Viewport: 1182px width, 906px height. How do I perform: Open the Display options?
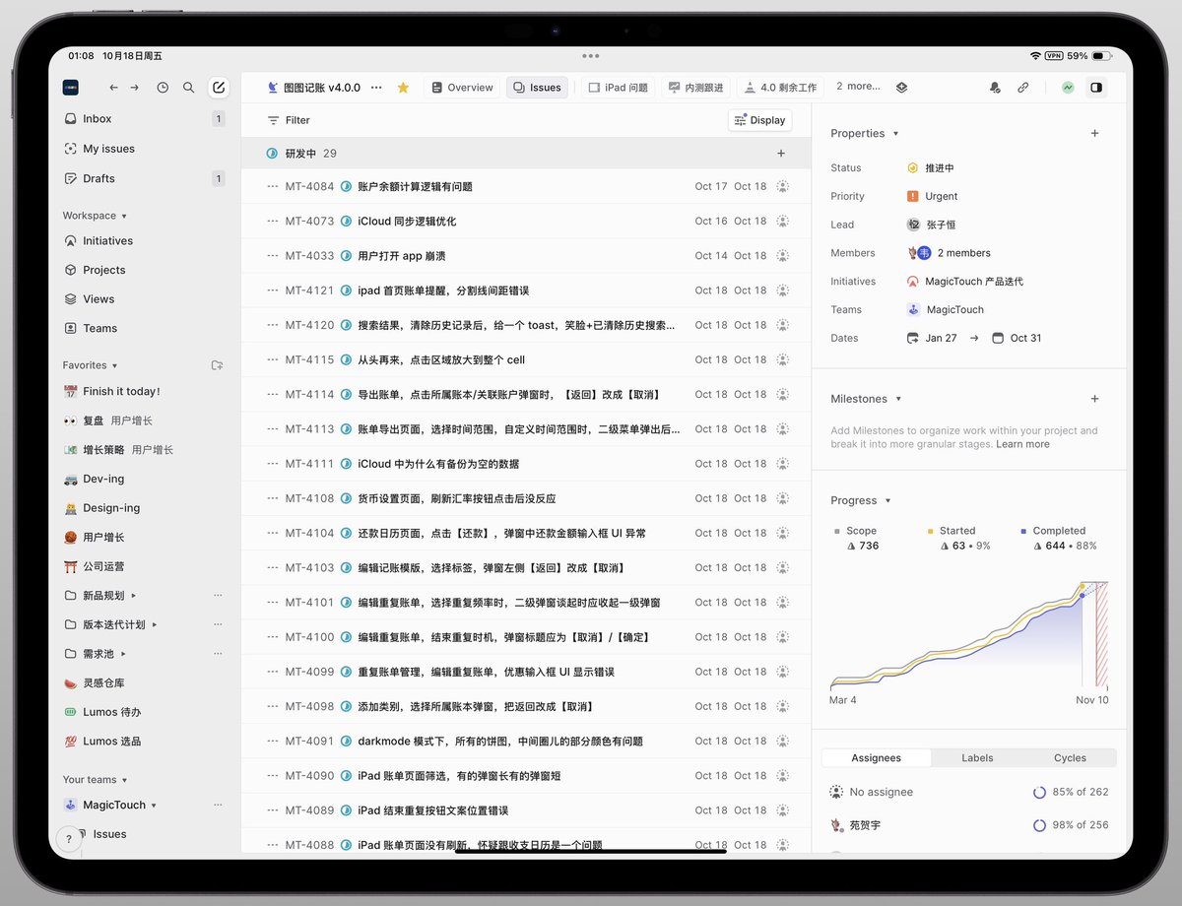coord(759,120)
